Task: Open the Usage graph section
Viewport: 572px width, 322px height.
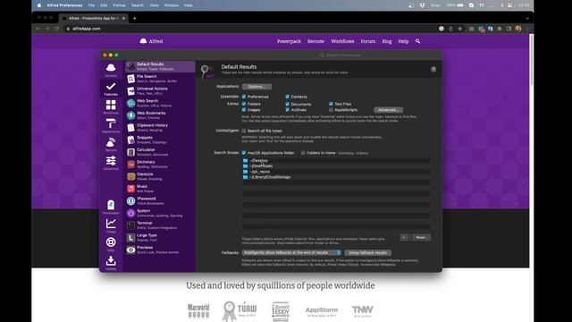Action: pos(111,225)
